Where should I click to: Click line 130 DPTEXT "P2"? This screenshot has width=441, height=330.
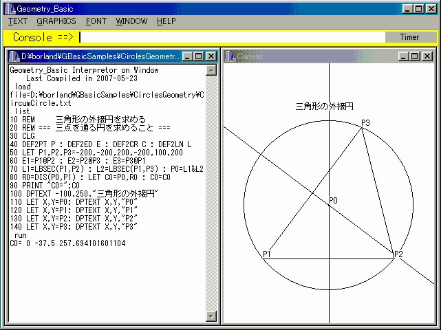pyautogui.click(x=74, y=219)
